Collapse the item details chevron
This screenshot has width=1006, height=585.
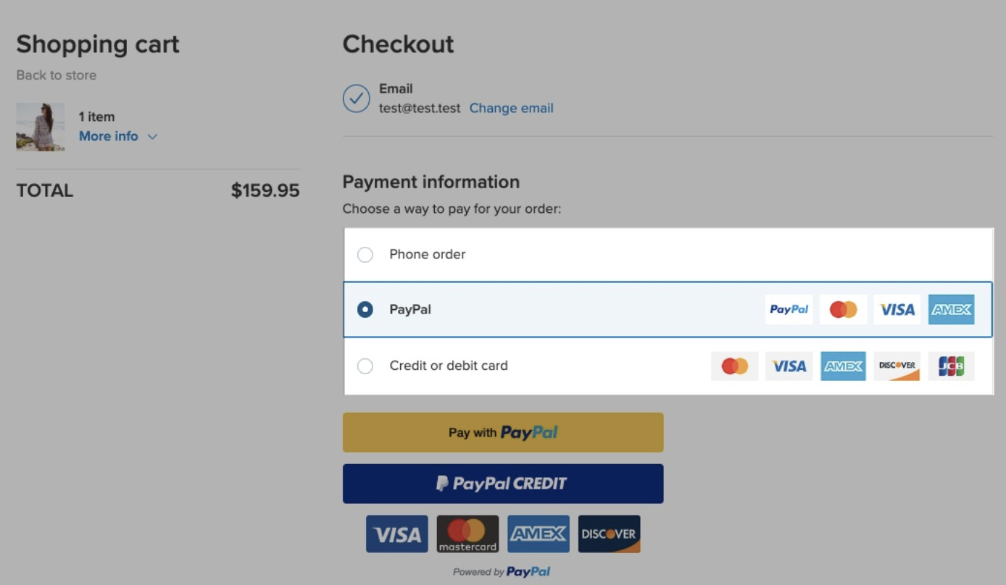(x=152, y=136)
